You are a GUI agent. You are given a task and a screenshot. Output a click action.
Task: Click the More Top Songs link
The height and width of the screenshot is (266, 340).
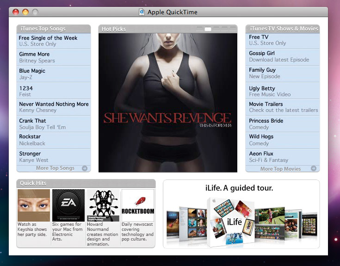tap(55, 168)
